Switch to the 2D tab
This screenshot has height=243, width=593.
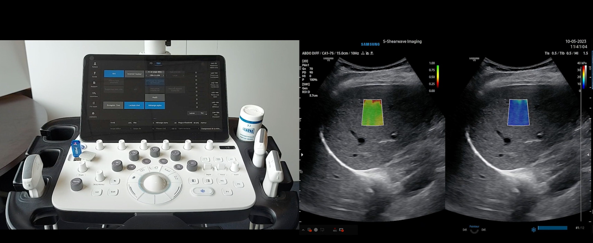(151, 63)
